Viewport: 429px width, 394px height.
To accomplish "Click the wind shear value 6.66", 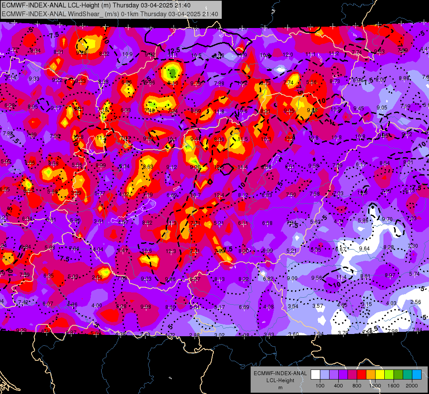I will coord(29,163).
